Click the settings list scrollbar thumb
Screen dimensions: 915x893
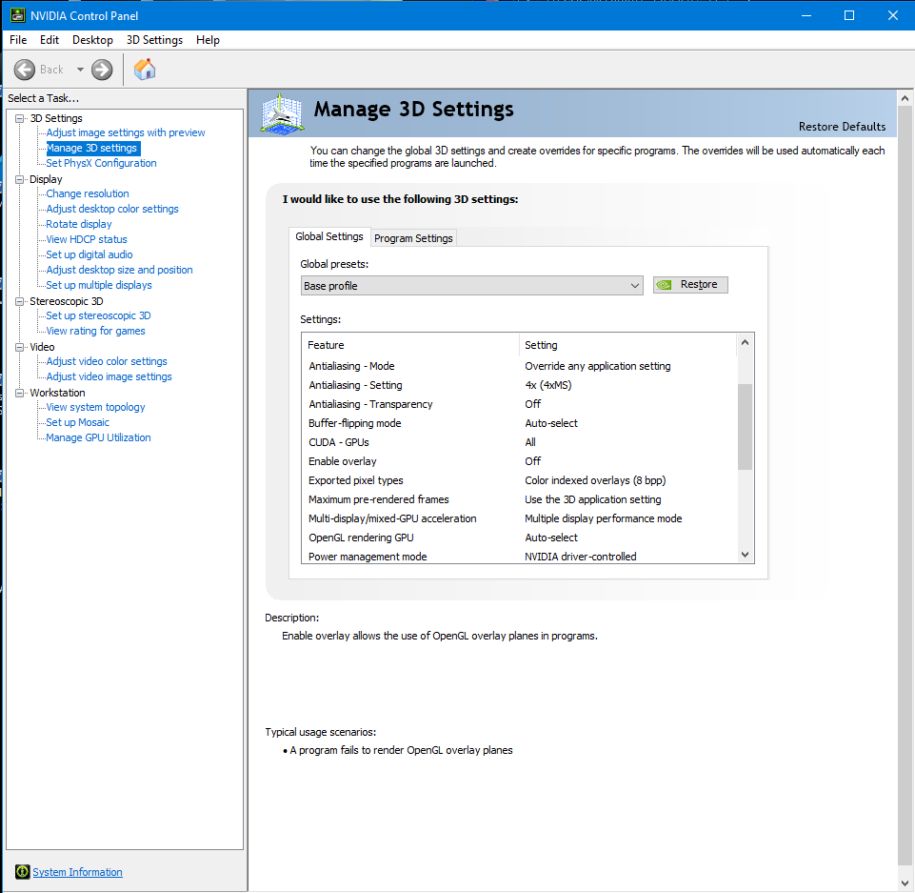click(x=745, y=427)
